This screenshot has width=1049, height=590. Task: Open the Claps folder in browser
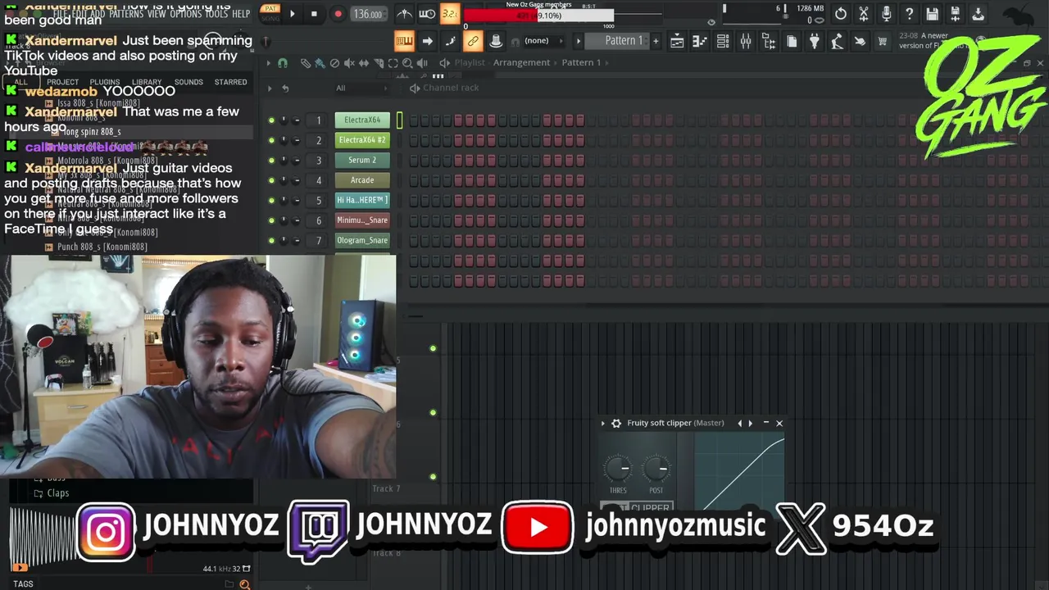(x=57, y=493)
